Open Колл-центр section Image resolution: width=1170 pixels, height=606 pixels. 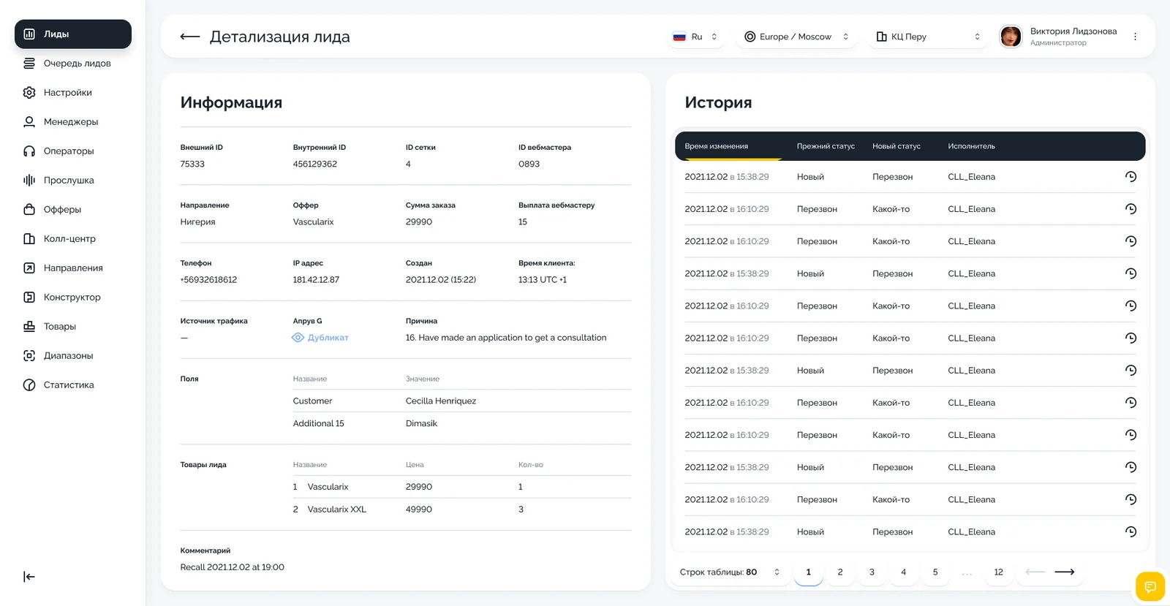[x=73, y=239]
